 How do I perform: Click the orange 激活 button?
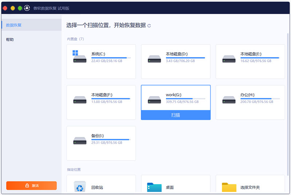pos(31,186)
